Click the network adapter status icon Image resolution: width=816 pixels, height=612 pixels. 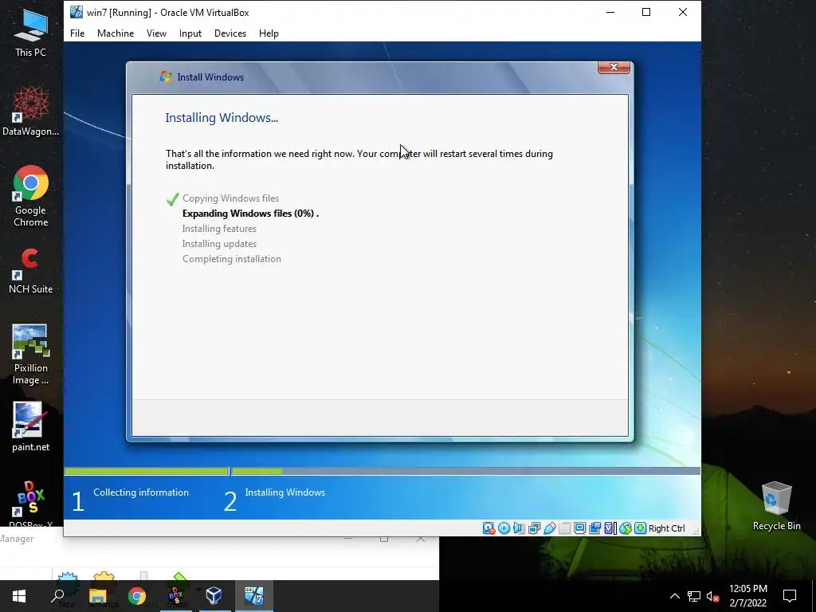click(535, 528)
